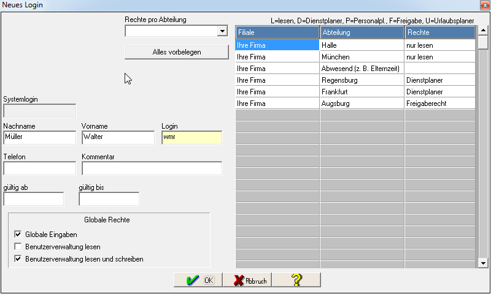The height and width of the screenshot is (294, 491).
Task: Focus the Nachname field containing Müller
Action: coord(39,137)
